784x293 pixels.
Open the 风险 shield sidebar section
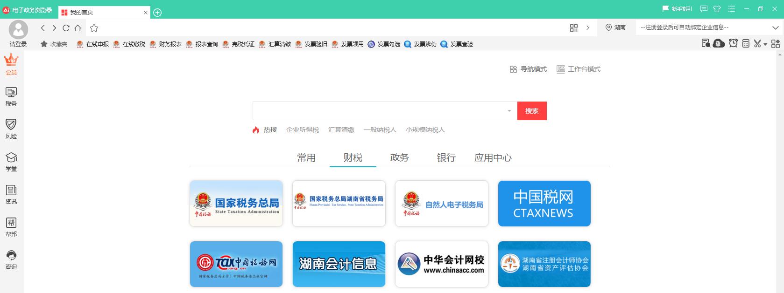point(11,129)
